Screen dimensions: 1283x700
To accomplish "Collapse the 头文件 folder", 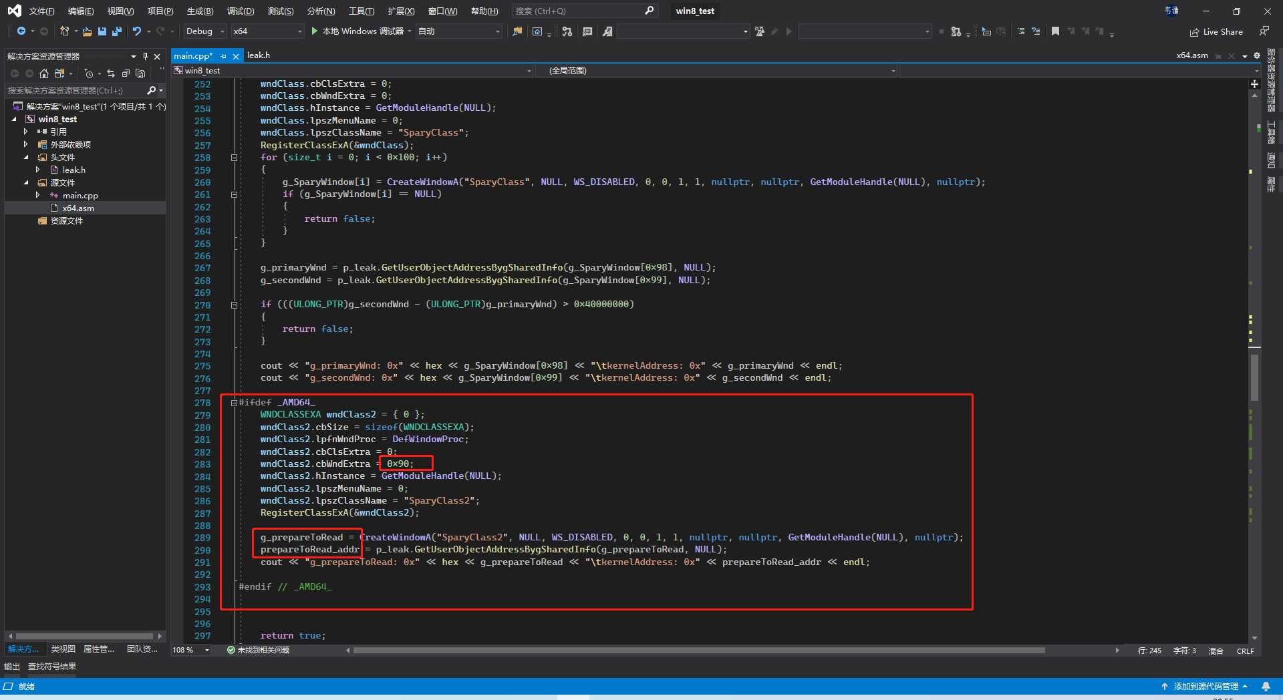I will (26, 157).
